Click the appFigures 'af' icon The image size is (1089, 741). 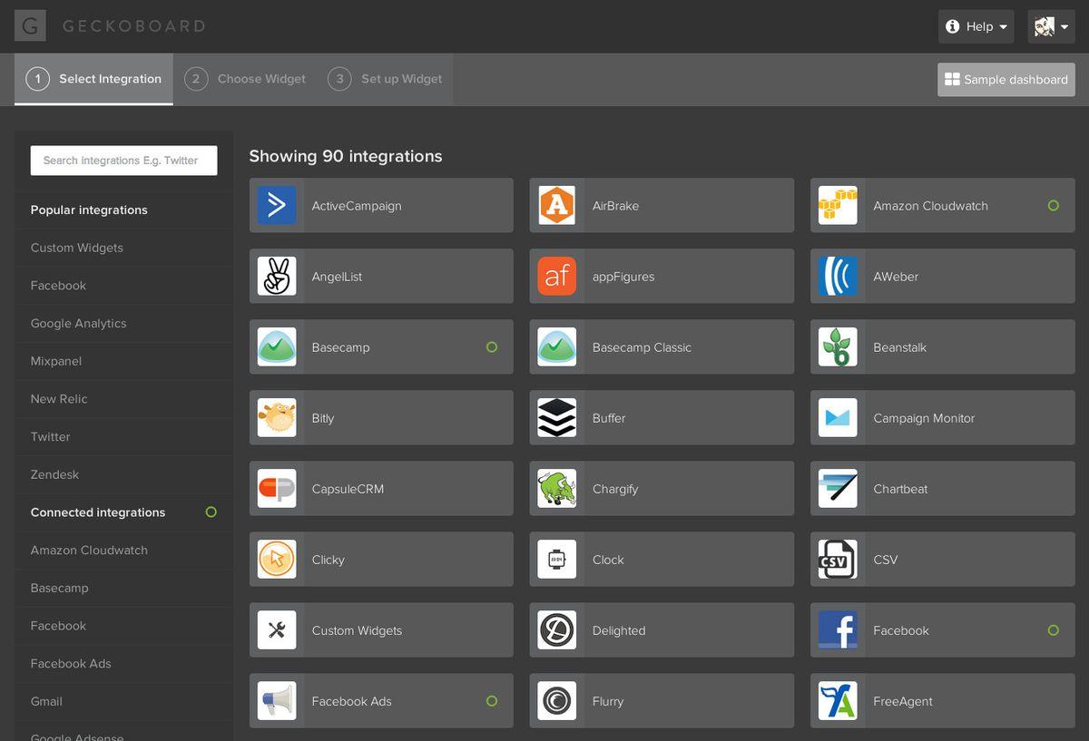coord(557,277)
